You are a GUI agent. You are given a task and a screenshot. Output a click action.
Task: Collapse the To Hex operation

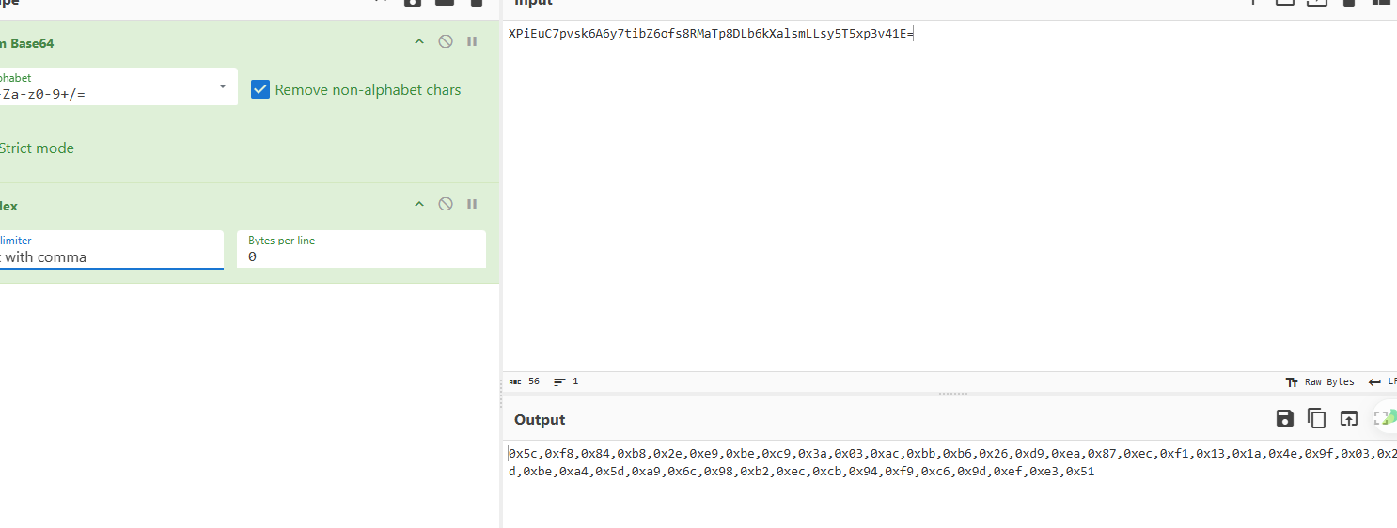click(419, 204)
